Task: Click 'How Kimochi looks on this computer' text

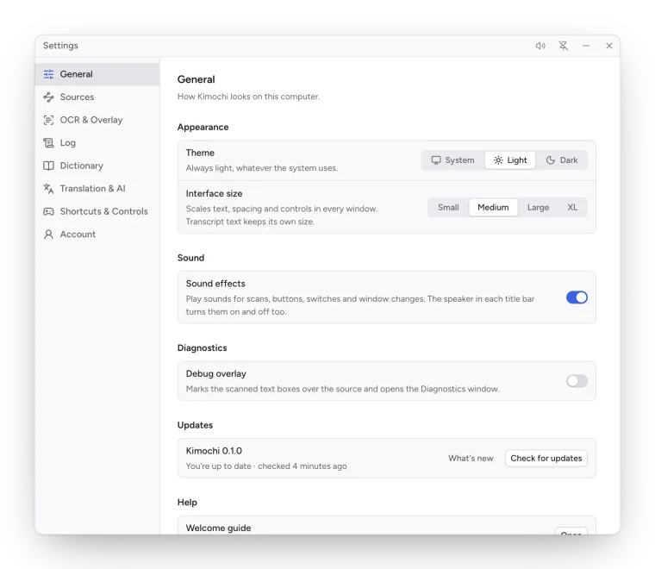Action: (x=248, y=97)
